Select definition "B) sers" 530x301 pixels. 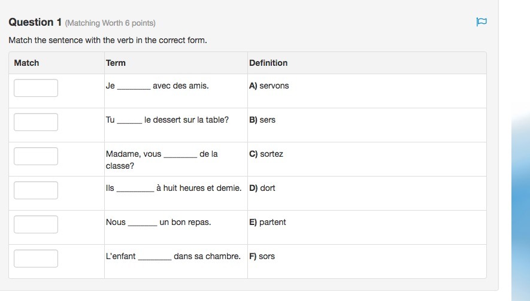click(x=262, y=120)
